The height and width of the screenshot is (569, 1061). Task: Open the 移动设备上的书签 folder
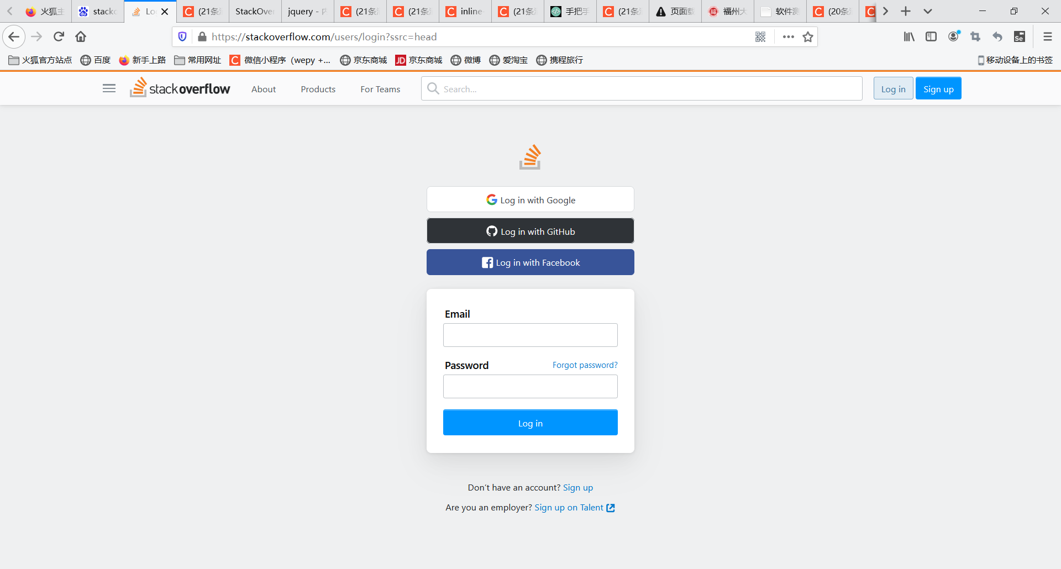coord(1015,60)
